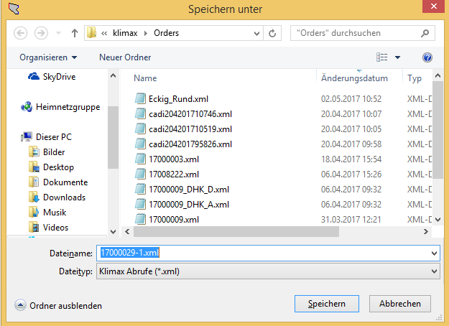Screen dimensions: 449x326
Task: Click the "Orders" durchsuchen search field
Action: coord(363,33)
